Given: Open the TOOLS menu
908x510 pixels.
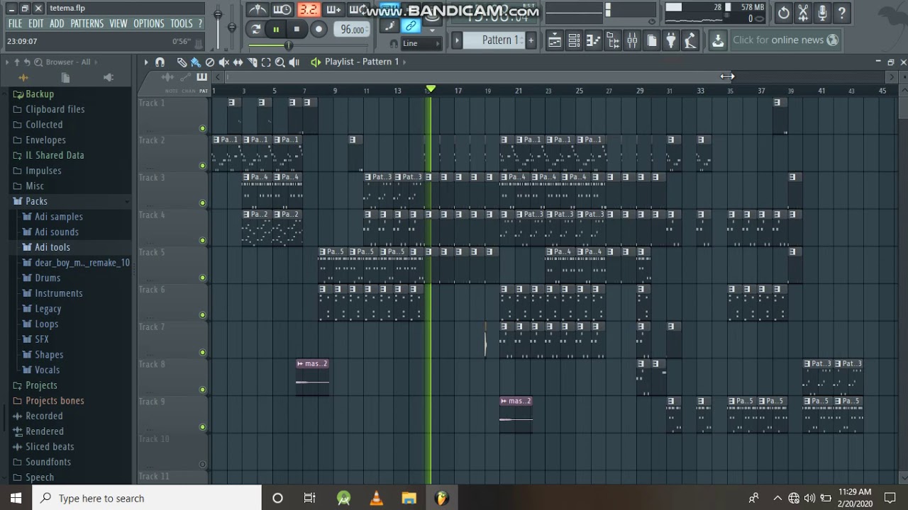Looking at the screenshot, I should click(182, 23).
